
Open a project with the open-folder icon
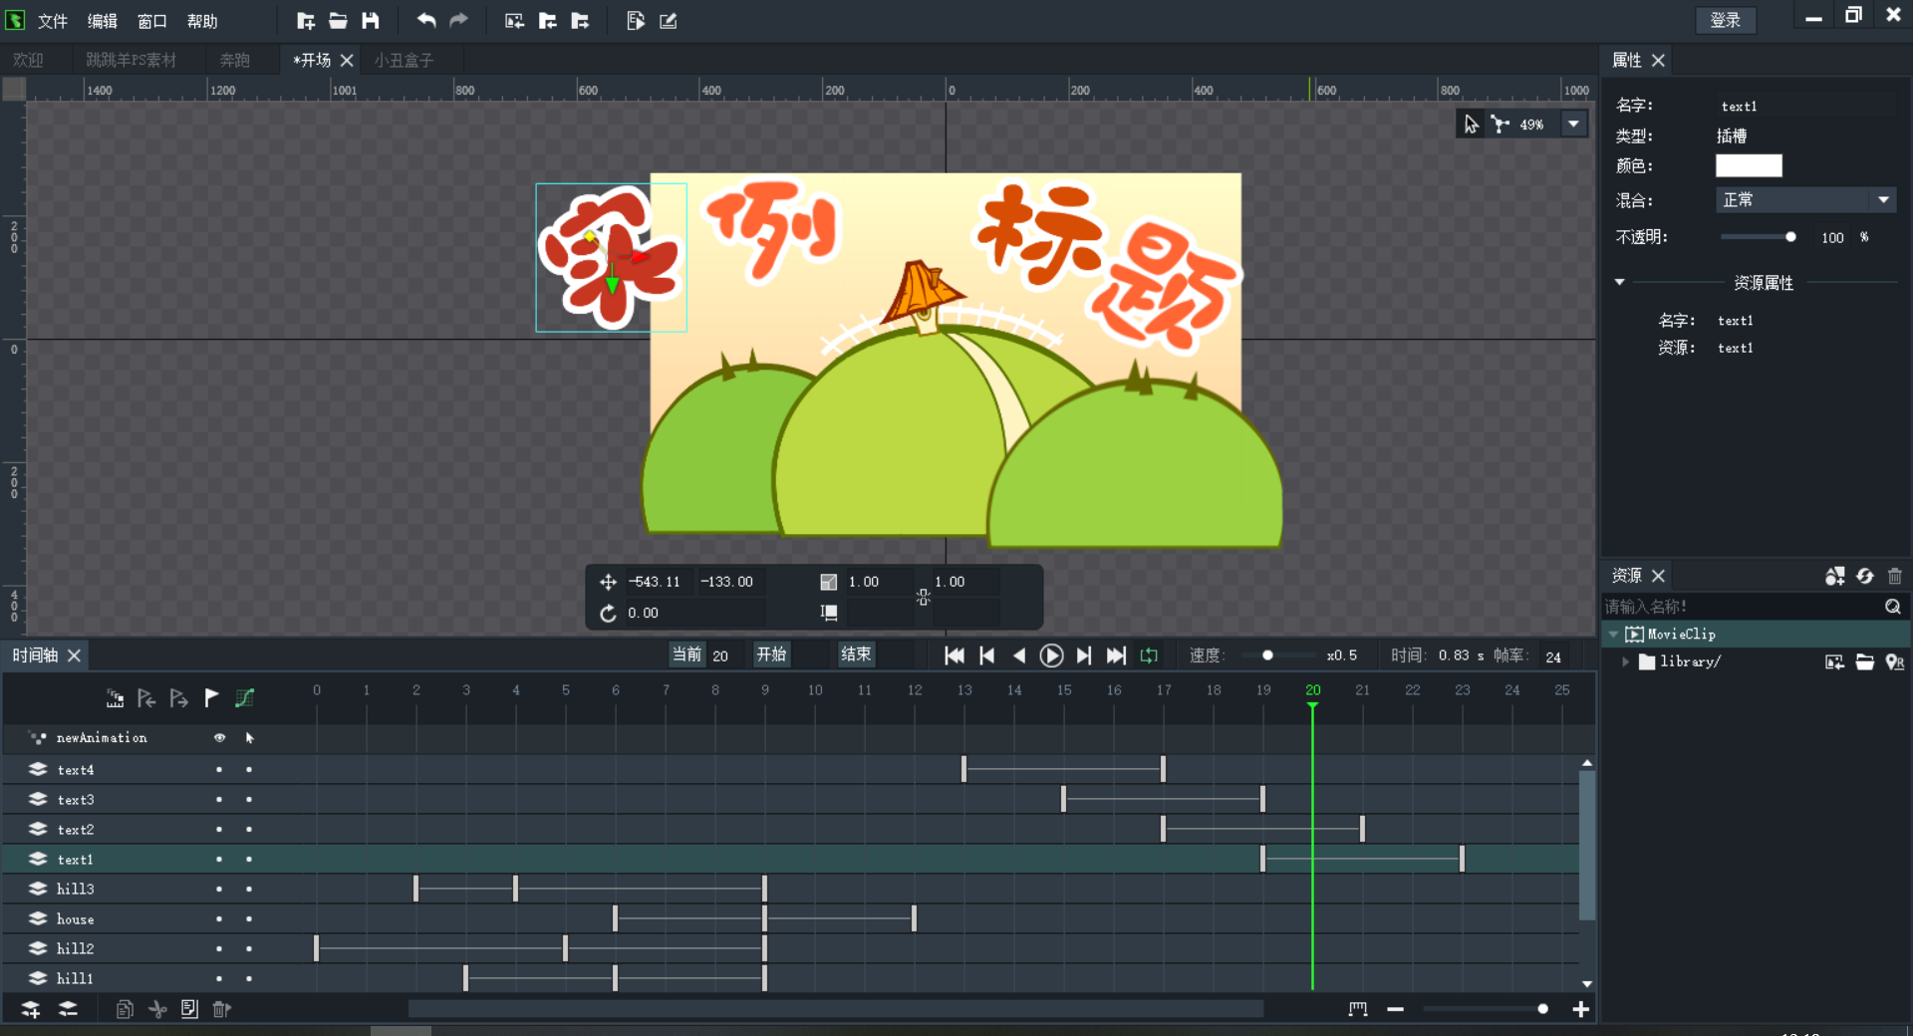(338, 20)
